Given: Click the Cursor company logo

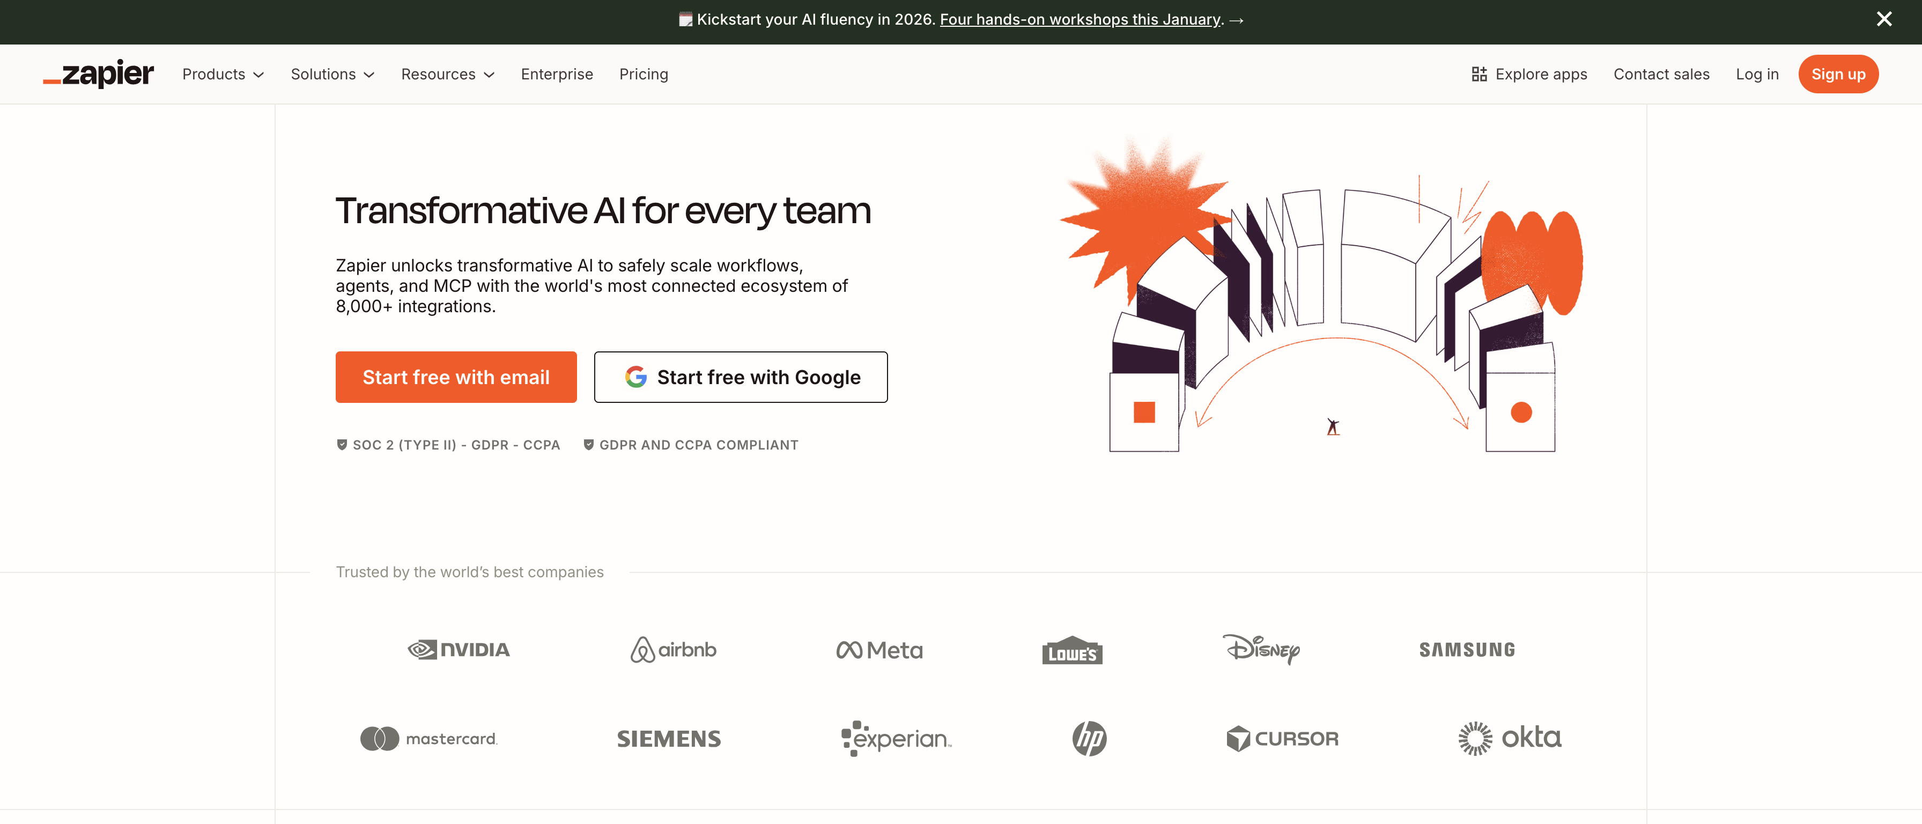Looking at the screenshot, I should (x=1282, y=738).
